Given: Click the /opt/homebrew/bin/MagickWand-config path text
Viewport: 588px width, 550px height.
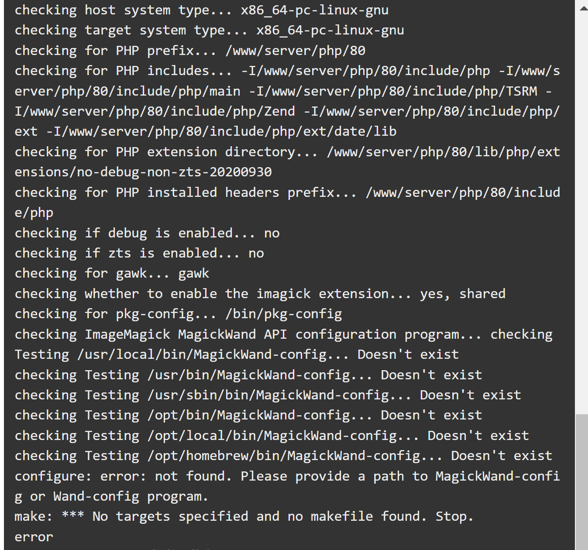Looking at the screenshot, I should click(x=283, y=456).
